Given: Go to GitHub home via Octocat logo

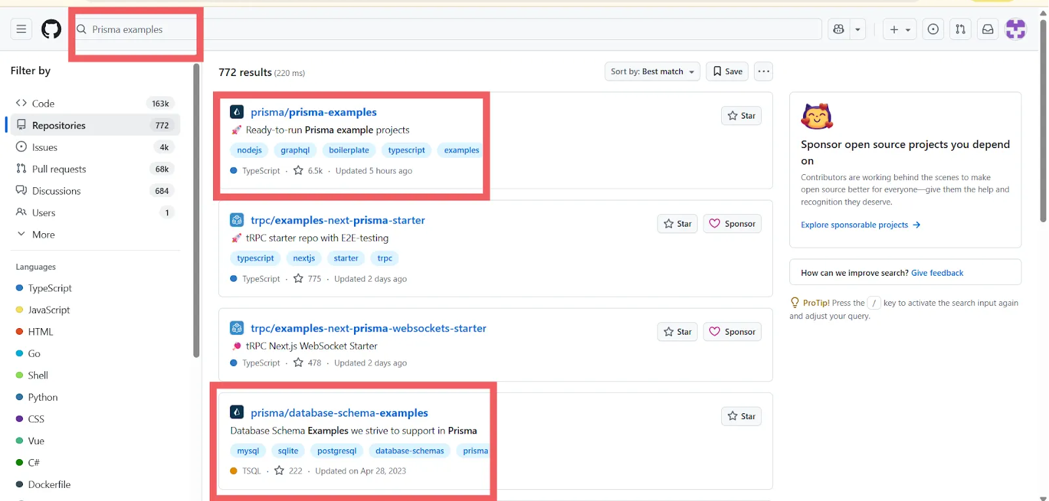Looking at the screenshot, I should tap(51, 29).
